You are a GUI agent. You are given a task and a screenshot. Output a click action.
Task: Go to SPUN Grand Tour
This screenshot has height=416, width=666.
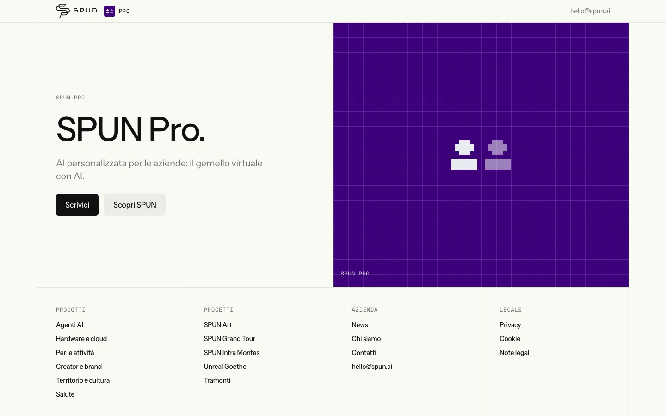coord(229,339)
